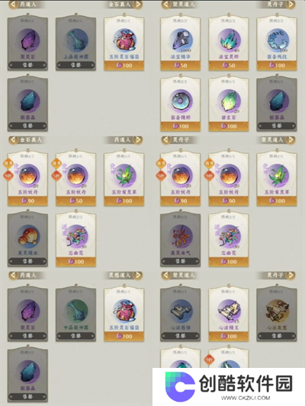Select the 真灵精血 orange orb icon

point(27,236)
